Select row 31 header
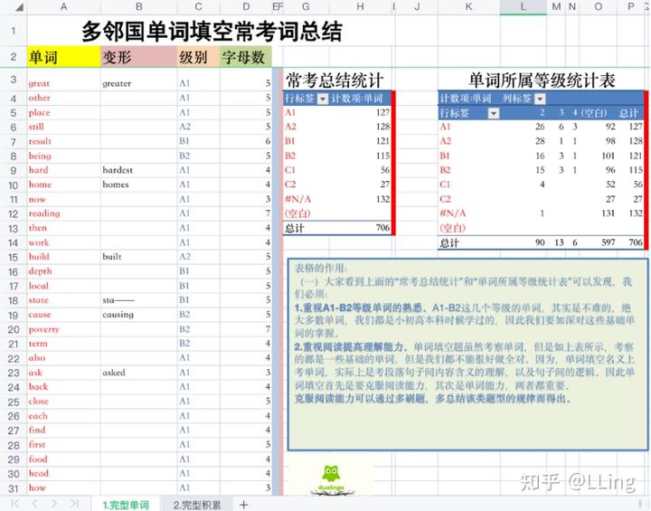 (14, 488)
